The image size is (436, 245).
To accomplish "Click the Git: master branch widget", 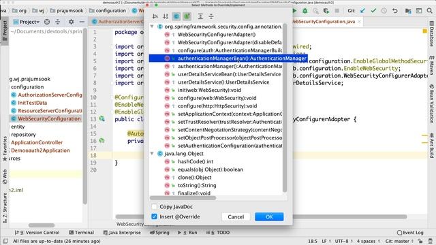I will click(399, 241).
